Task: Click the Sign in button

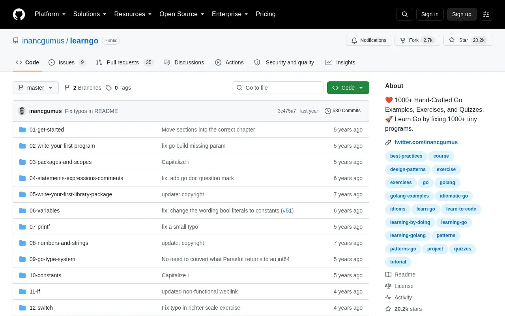Action: click(x=430, y=14)
